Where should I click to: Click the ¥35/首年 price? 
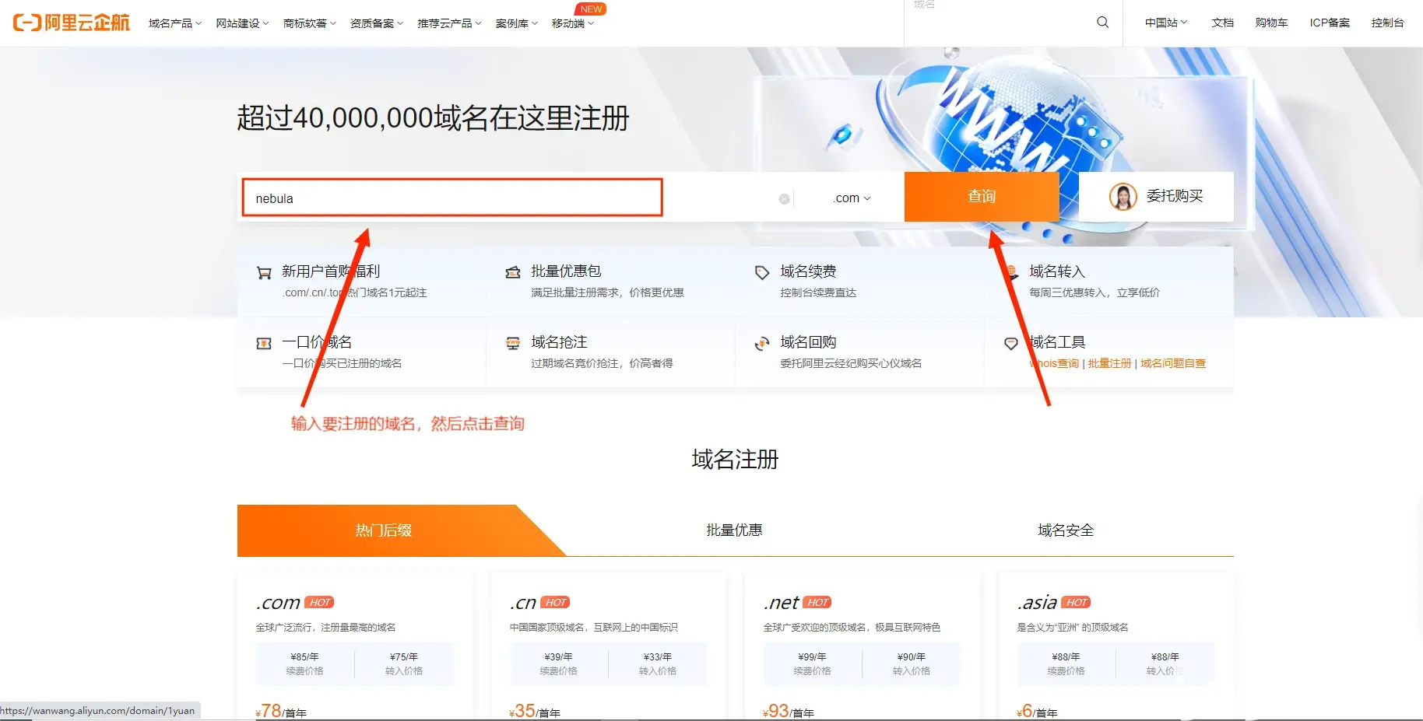[535, 711]
